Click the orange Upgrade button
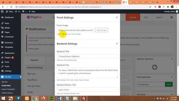 tap(133, 17)
